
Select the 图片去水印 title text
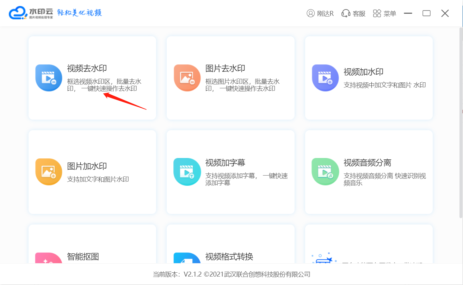tap(225, 69)
